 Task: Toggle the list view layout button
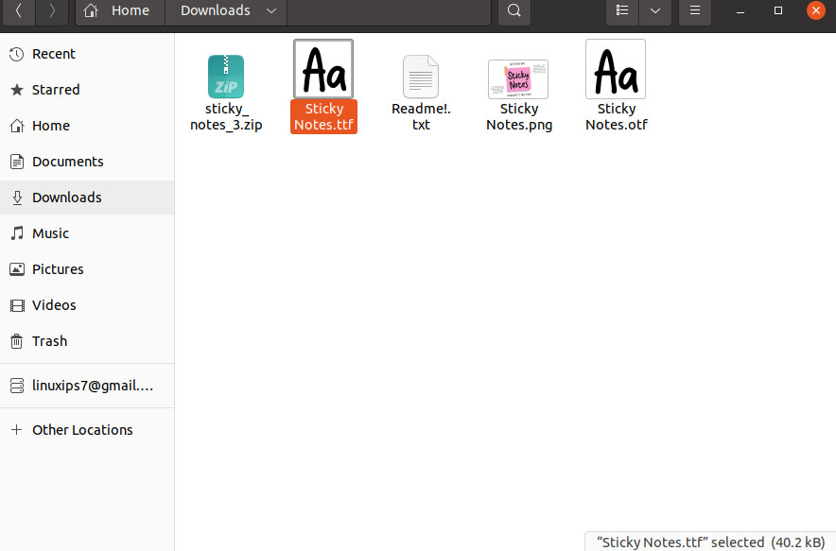pos(621,12)
